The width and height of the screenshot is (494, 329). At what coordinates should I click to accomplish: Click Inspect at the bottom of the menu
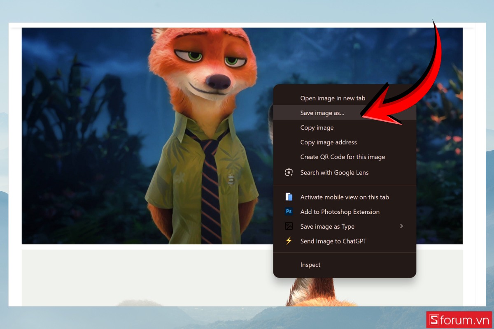point(310,264)
